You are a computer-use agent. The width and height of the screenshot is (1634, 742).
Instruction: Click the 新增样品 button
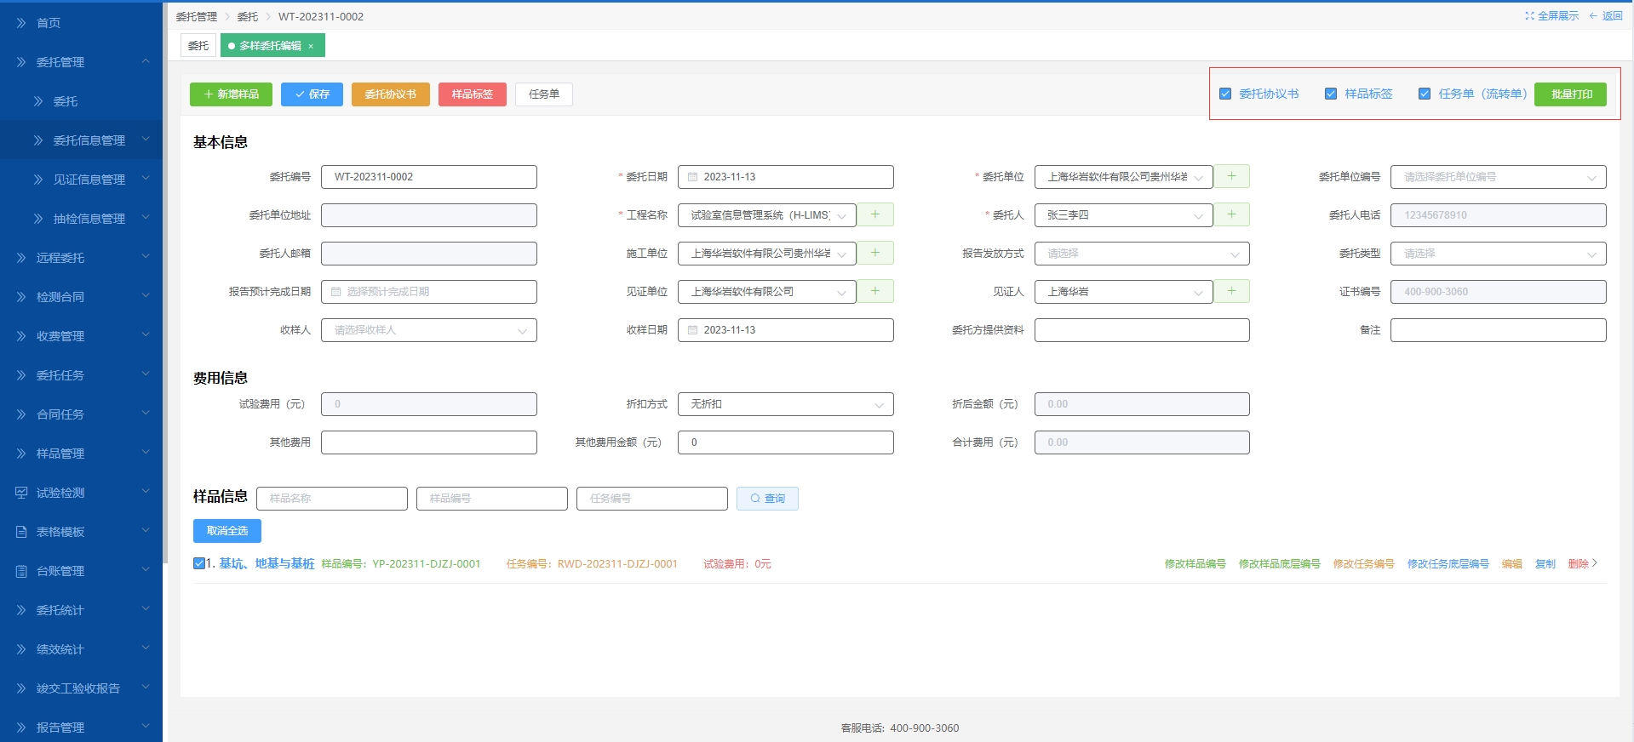[231, 94]
